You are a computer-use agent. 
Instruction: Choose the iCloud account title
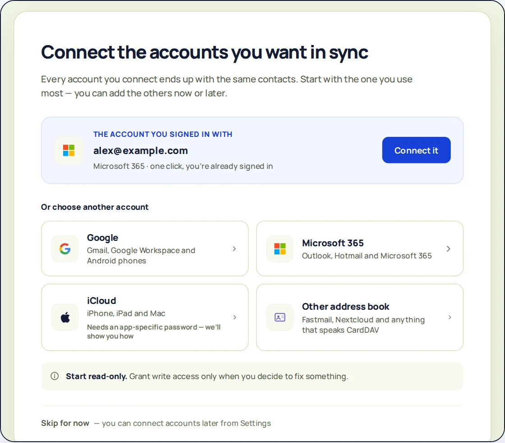point(101,301)
